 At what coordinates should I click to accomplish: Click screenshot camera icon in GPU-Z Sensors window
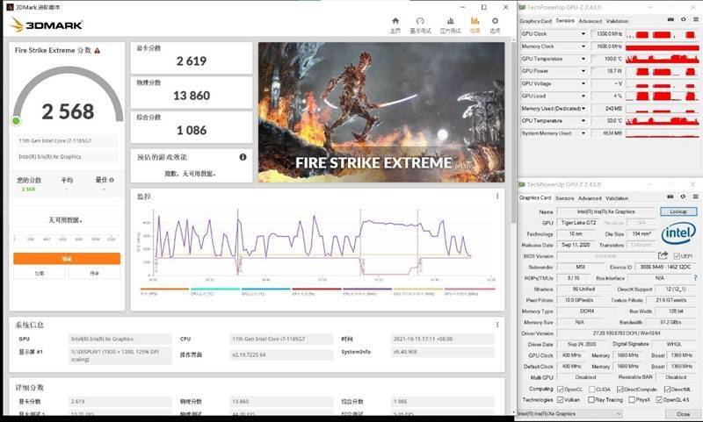point(670,19)
